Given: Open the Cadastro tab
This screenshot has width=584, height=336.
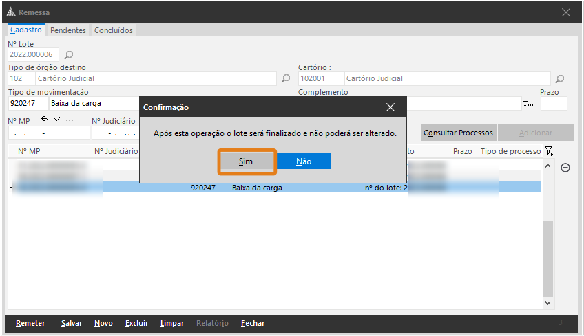Looking at the screenshot, I should tap(26, 30).
